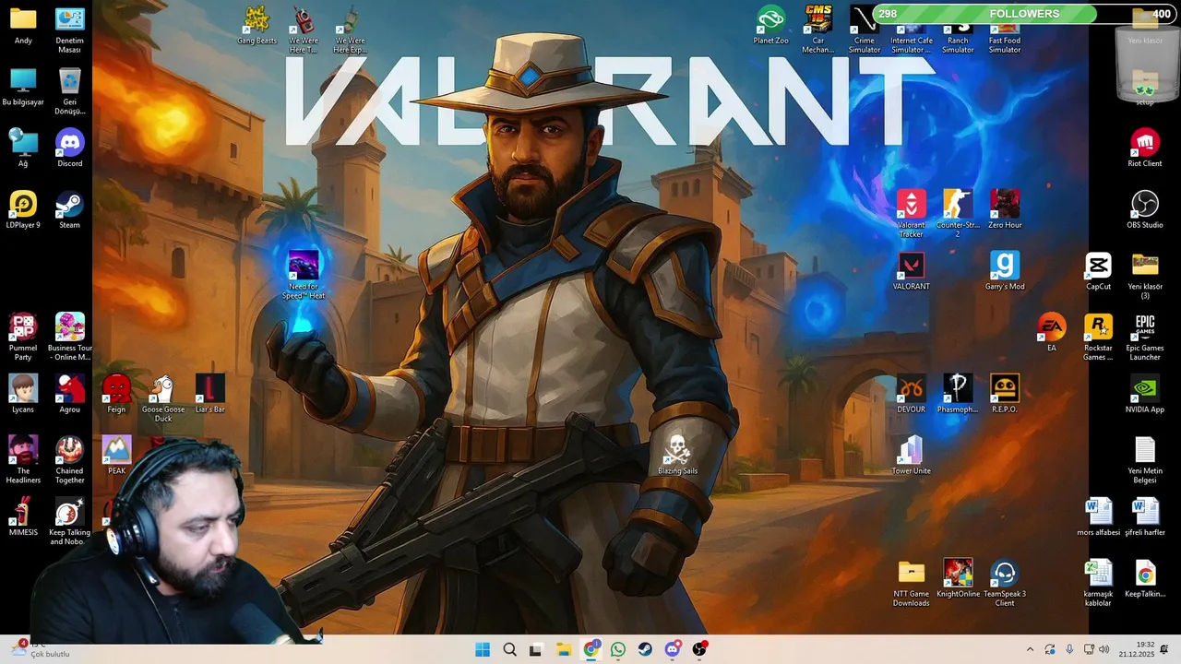
Task: Open the weather widget Çok bulutlu
Action: (x=40, y=649)
